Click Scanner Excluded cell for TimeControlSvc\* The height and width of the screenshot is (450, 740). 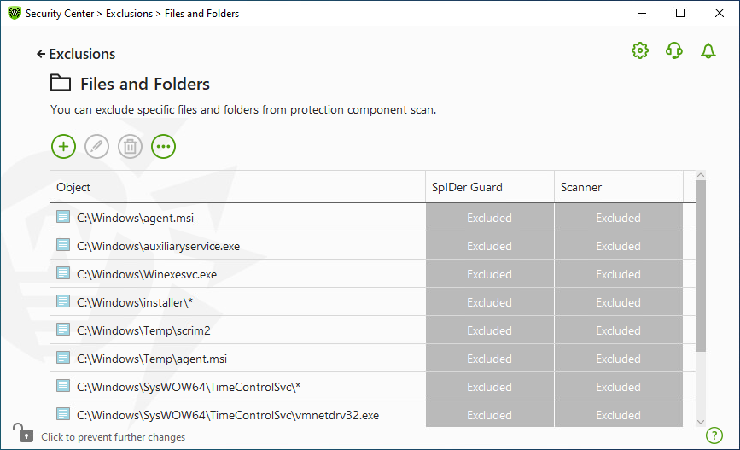click(619, 387)
